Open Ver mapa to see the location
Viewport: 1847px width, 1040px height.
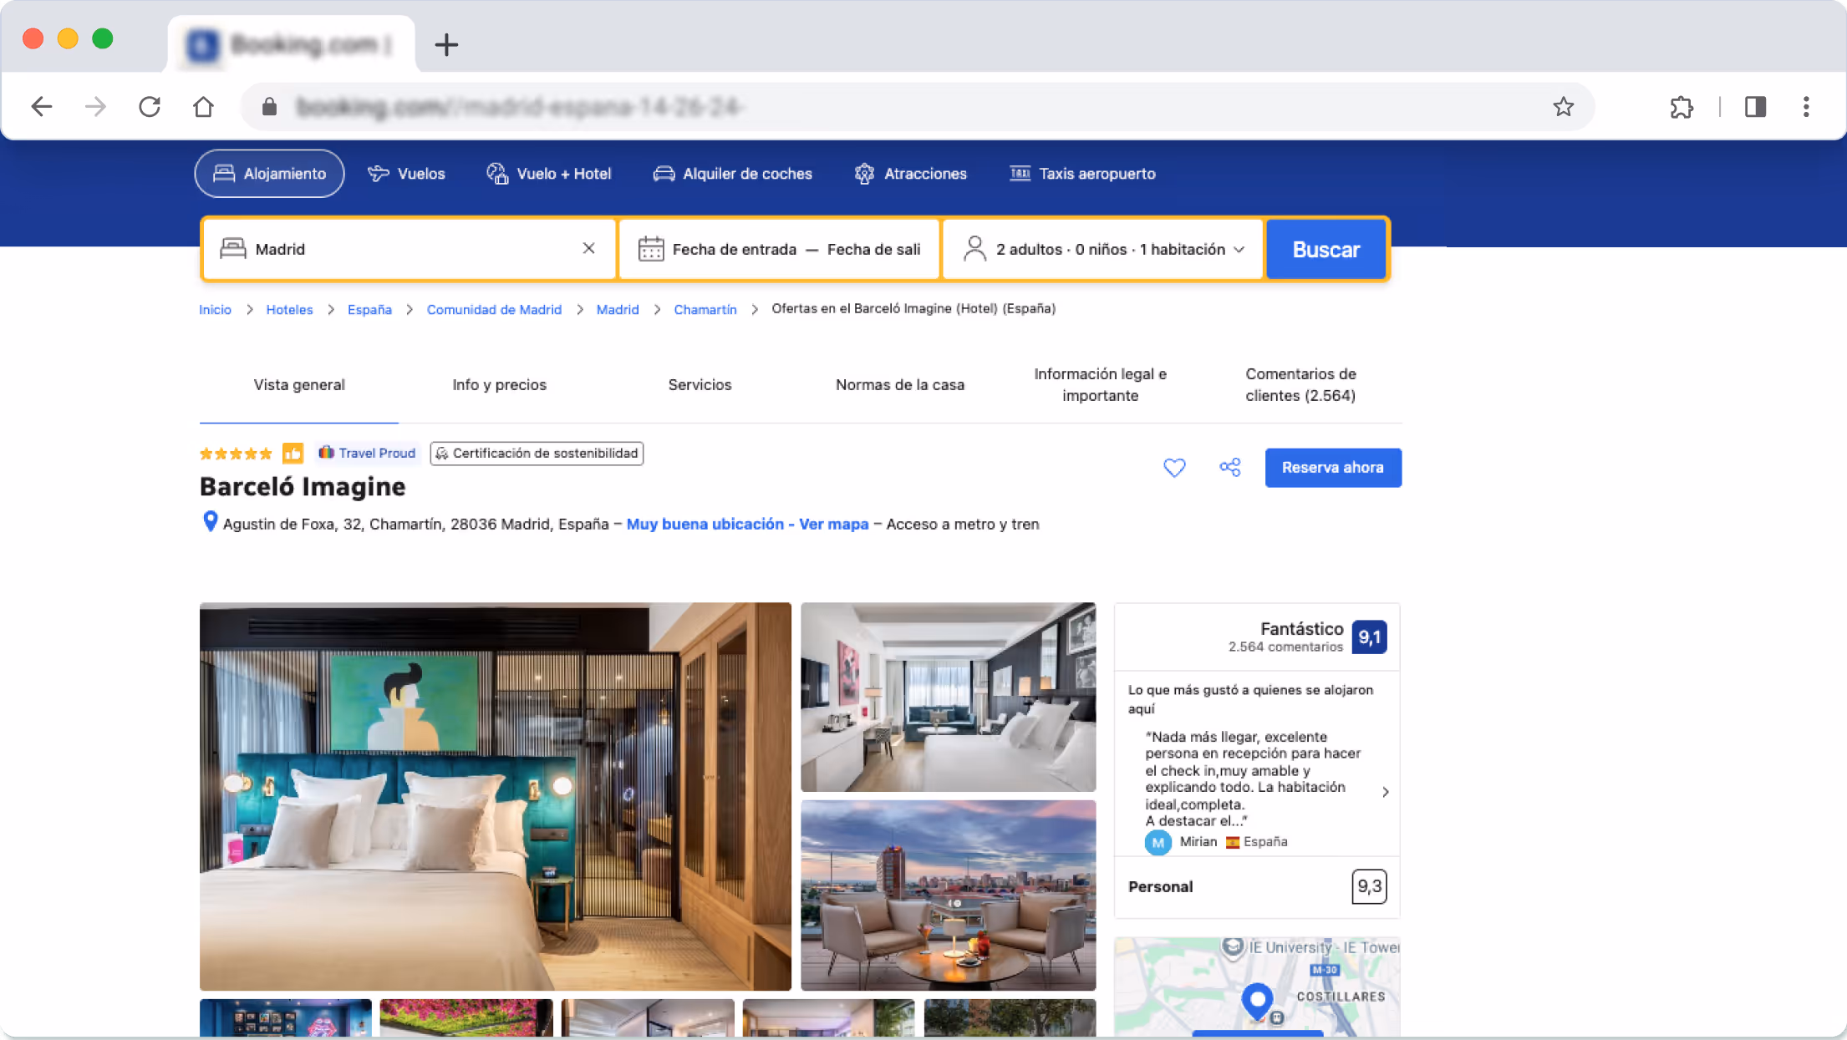832,524
